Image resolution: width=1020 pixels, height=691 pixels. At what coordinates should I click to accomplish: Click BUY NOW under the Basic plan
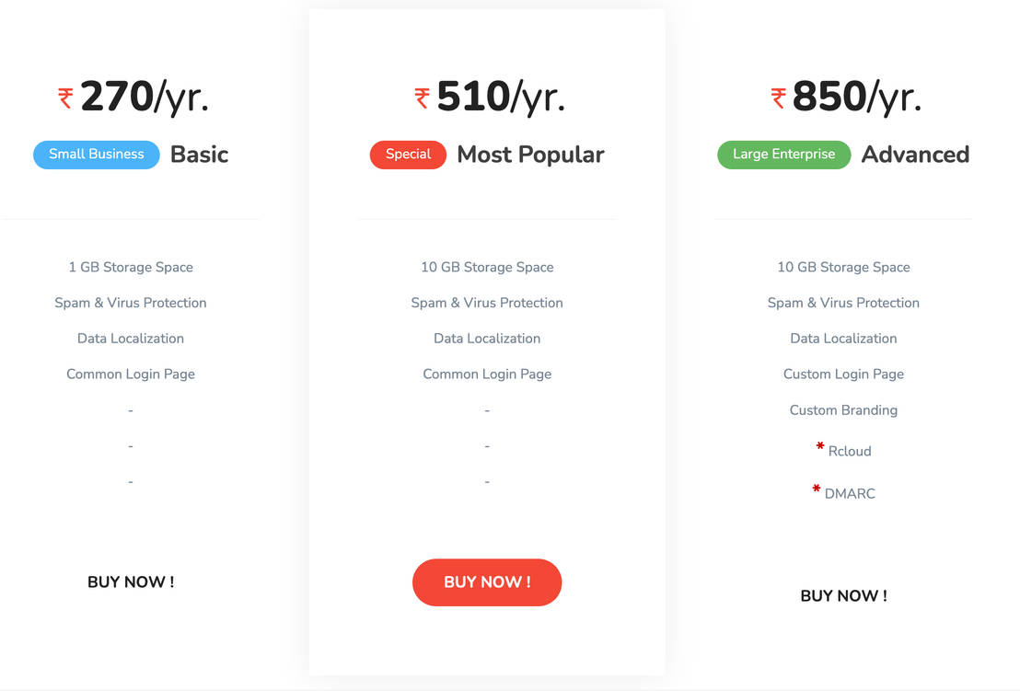pos(131,582)
